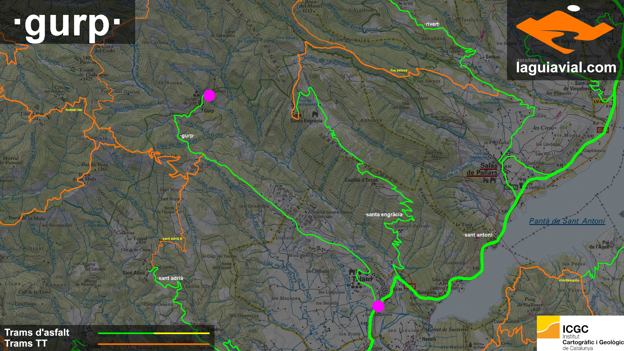Click the Santa Engràcia building symbol
Screen dimensions: 624x351
point(315,114)
